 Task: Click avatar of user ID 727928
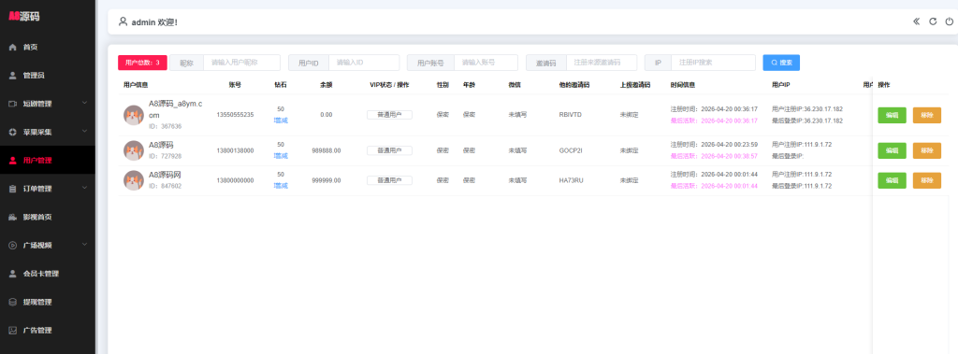133,150
